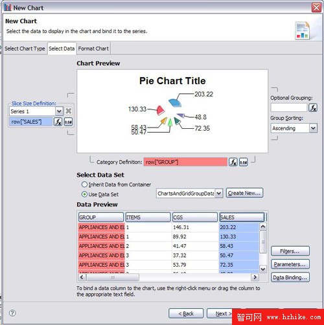Open the Select Data tab

[62, 49]
